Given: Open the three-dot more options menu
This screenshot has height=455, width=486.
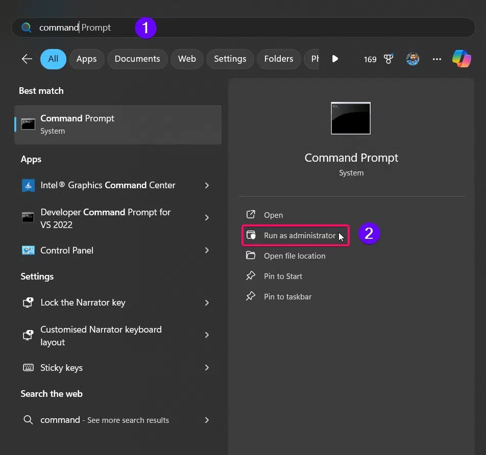Looking at the screenshot, I should [436, 59].
